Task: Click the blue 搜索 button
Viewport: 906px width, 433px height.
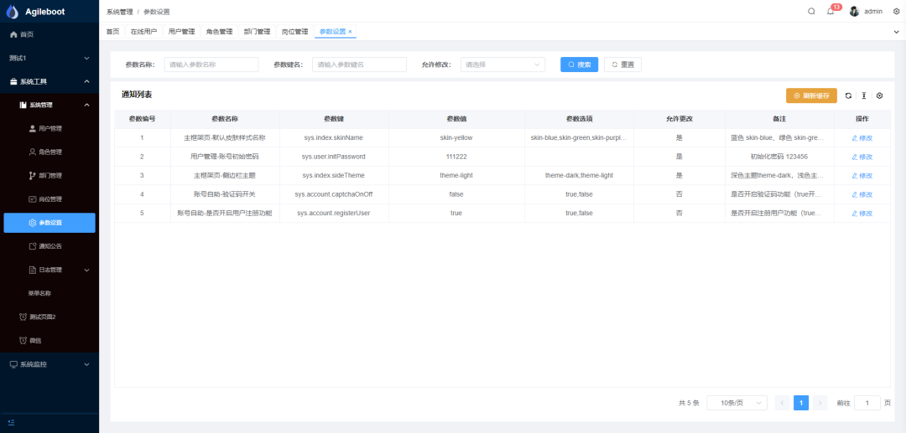Action: click(x=579, y=64)
